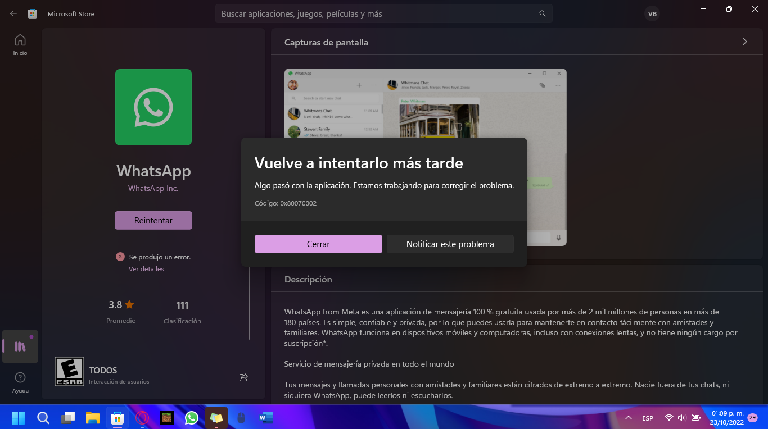Click the left panel vertical scrollbar
This screenshot has height=429, width=768.
click(250, 303)
